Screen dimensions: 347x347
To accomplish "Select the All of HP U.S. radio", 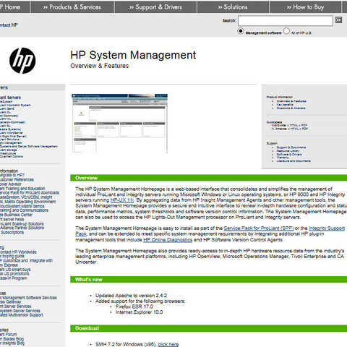I will coord(286,31).
